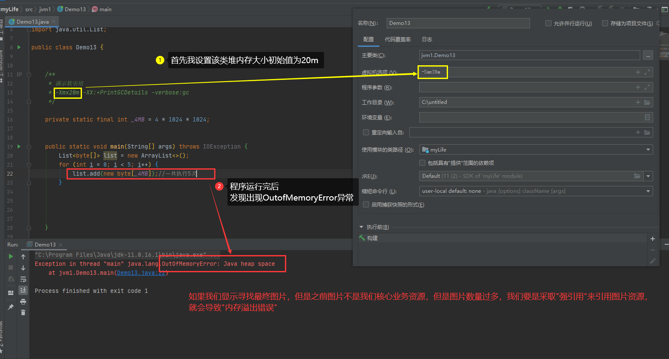Close the Demo13 Run tab
The image size is (669, 359).
[61, 245]
